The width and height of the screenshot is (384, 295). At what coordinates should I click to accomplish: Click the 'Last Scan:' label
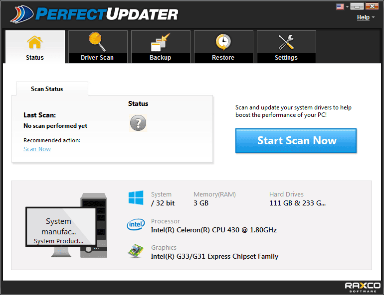click(40, 115)
